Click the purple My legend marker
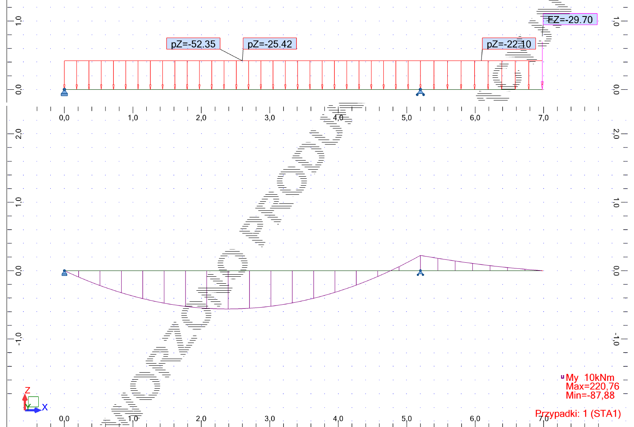The width and height of the screenshot is (634, 427). [x=562, y=377]
